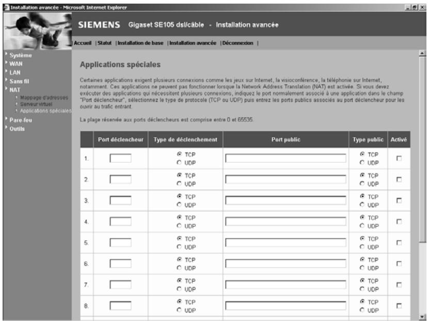Collapse the NAT sidebar menu
The width and height of the screenshot is (428, 321).
click(15, 90)
